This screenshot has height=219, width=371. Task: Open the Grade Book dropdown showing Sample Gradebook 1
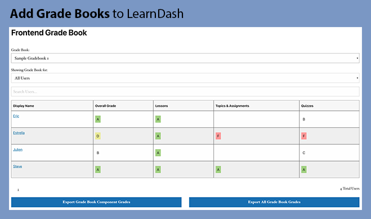[x=185, y=58]
